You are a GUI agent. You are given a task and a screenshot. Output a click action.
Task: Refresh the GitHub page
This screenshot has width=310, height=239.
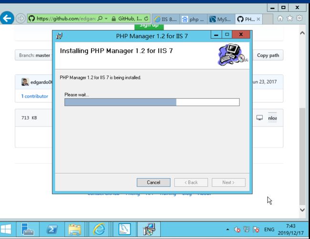146,19
